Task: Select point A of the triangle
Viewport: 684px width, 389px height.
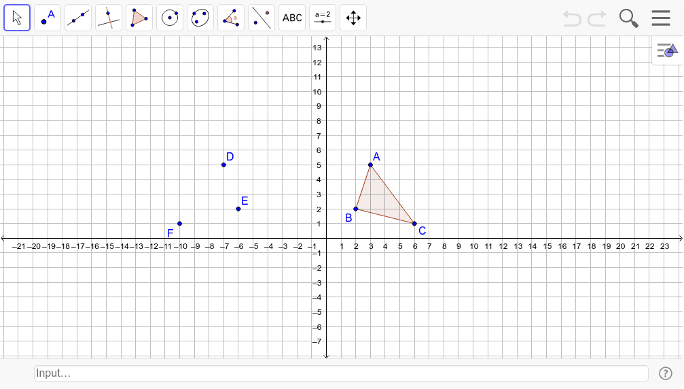Action: tap(370, 165)
